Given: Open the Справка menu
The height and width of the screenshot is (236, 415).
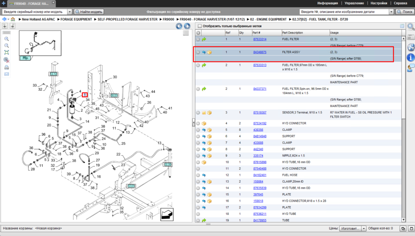Looking at the screenshot, I should (x=400, y=3).
